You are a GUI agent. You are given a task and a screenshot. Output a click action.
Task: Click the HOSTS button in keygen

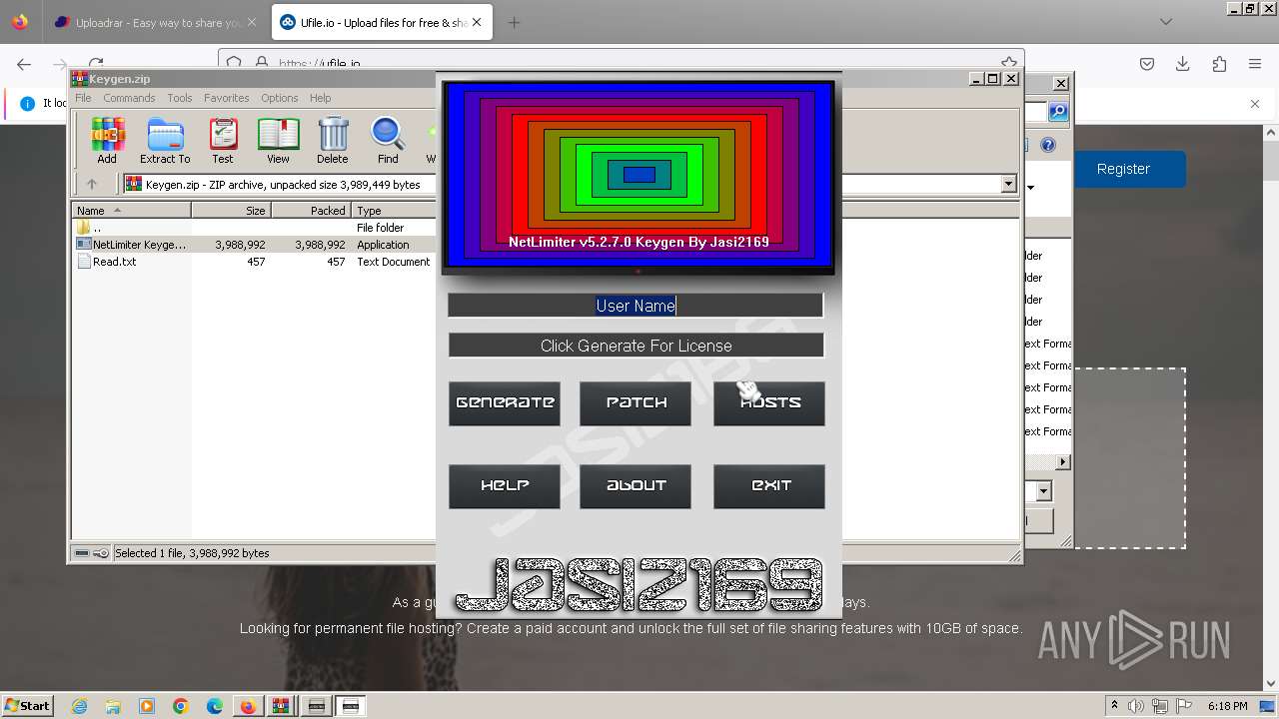(769, 403)
